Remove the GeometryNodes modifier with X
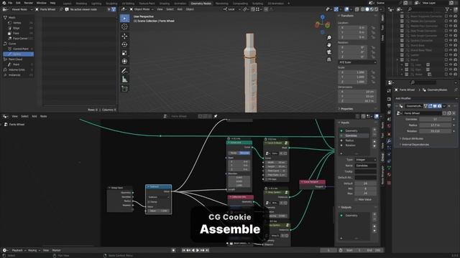460x258 pixels. coord(449,106)
